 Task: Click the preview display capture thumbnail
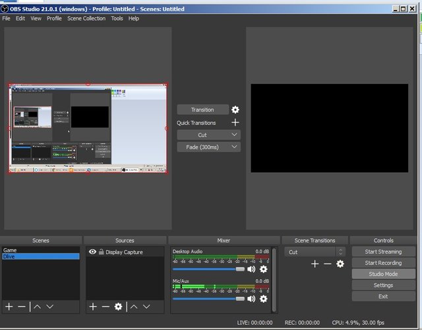click(x=88, y=128)
